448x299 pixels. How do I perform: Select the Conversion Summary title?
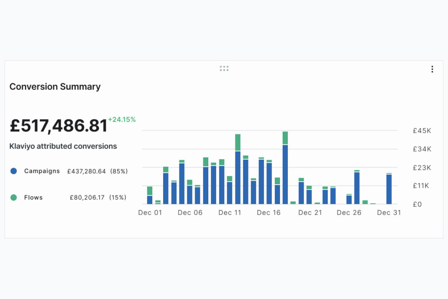[x=55, y=87]
